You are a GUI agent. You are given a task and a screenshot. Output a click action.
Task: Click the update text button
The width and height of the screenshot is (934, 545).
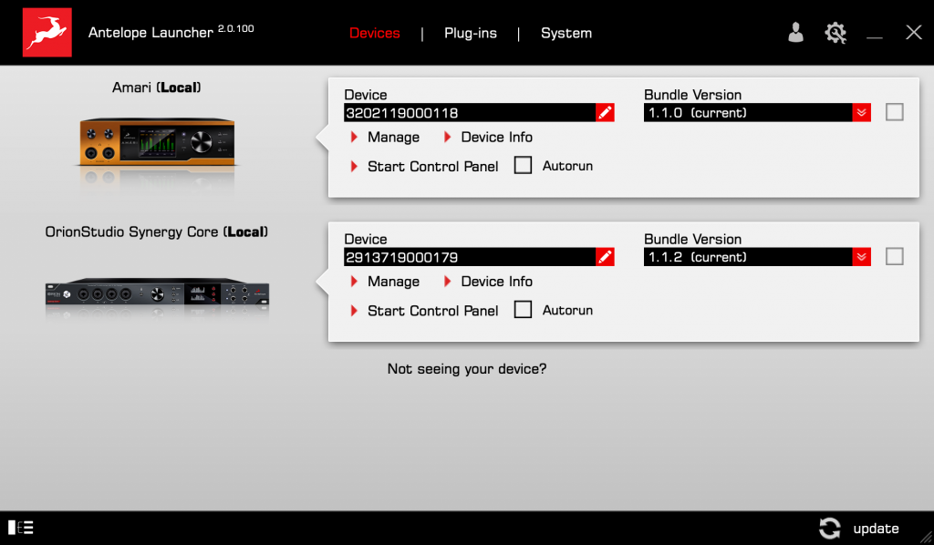[877, 529]
